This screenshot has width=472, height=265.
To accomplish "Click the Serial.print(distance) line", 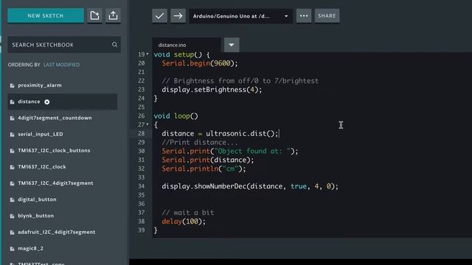I will coord(208,160).
